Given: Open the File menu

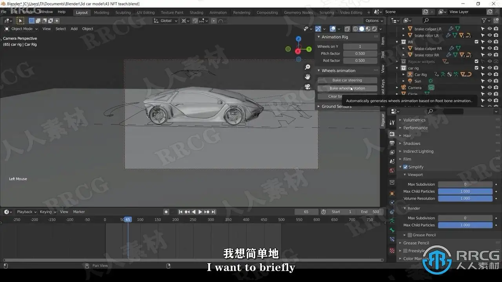Looking at the screenshot, I should tap(4, 12).
